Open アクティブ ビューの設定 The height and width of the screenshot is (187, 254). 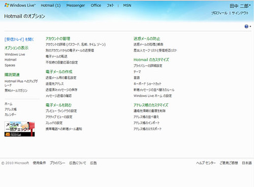click(59, 117)
